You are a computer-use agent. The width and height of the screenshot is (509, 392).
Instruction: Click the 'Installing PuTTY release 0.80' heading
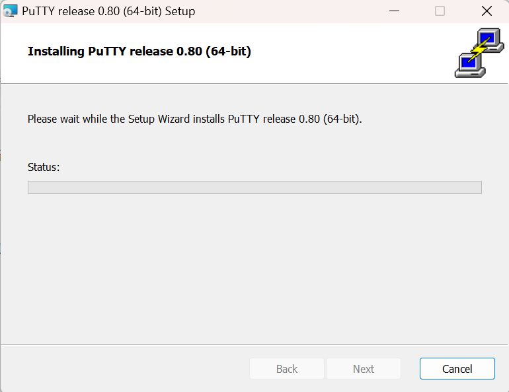tap(139, 51)
